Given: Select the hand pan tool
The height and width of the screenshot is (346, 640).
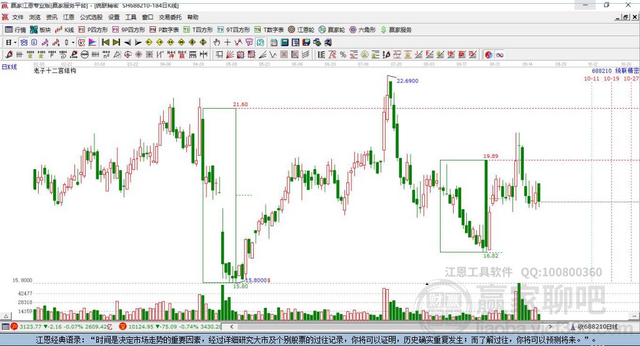Looking at the screenshot, I should [x=217, y=42].
